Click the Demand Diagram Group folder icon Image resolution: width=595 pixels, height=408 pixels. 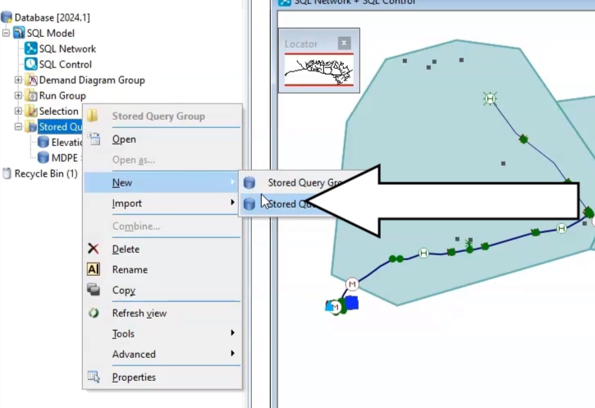coord(31,80)
